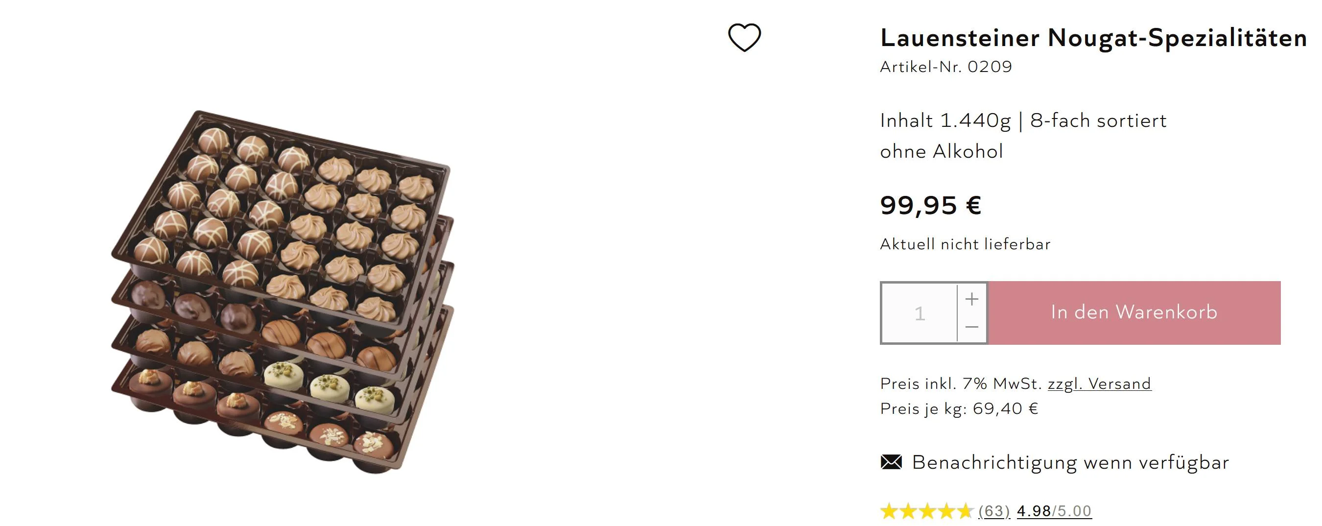This screenshot has height=526, width=1322.
Task: Click the 'Preis inkl. 7% MwSt.' text
Action: click(960, 384)
